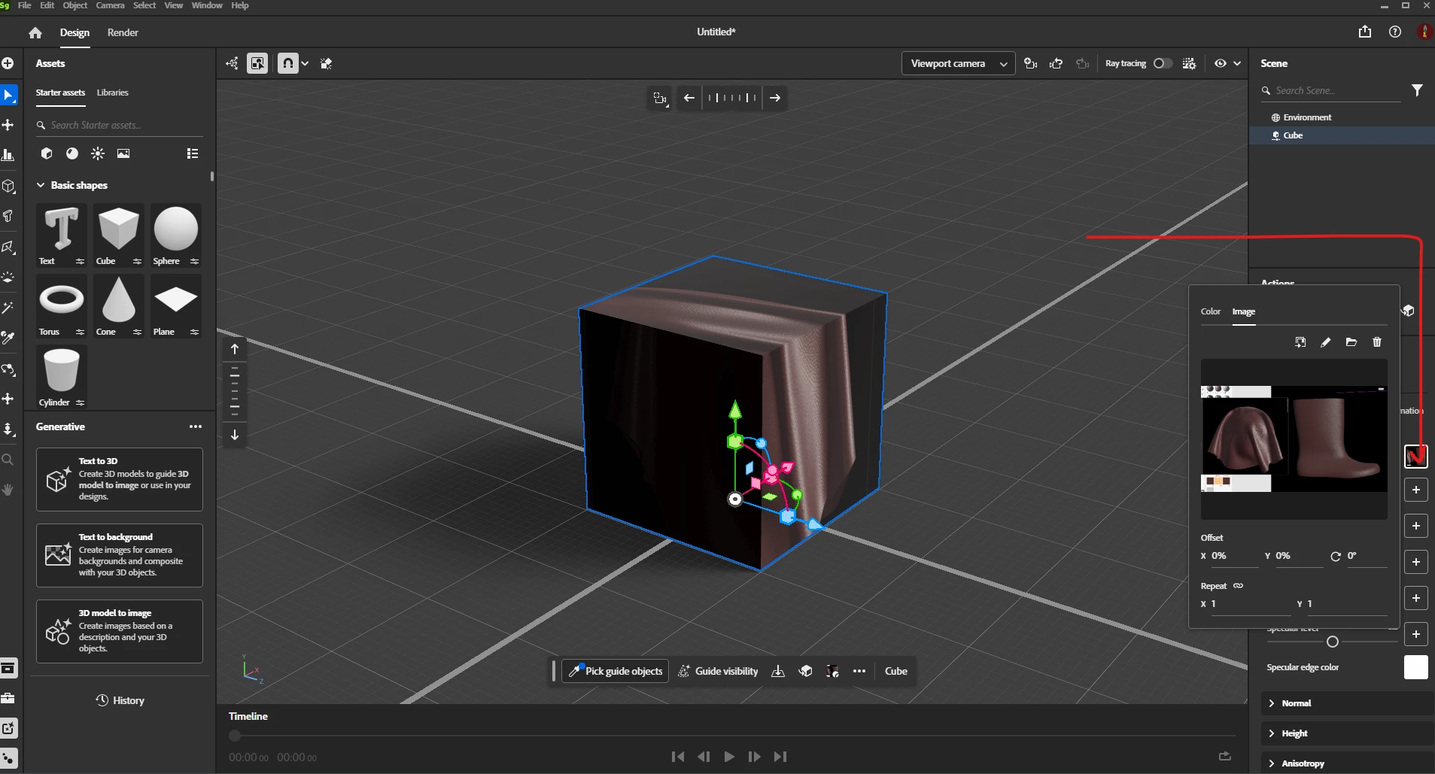This screenshot has height=774, width=1435.
Task: Open the visibility options chevron next to the eye
Action: [x=1237, y=63]
